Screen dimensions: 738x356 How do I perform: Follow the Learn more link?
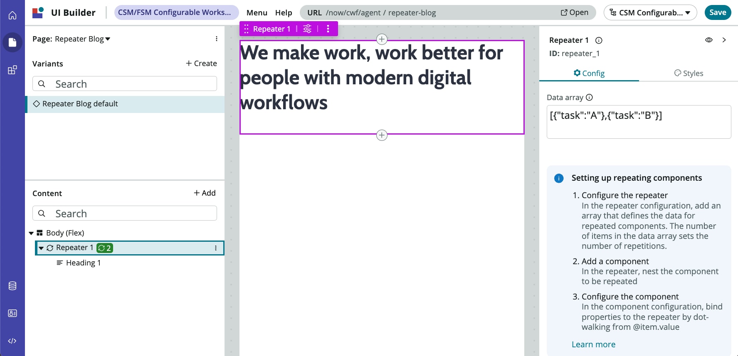coord(593,344)
